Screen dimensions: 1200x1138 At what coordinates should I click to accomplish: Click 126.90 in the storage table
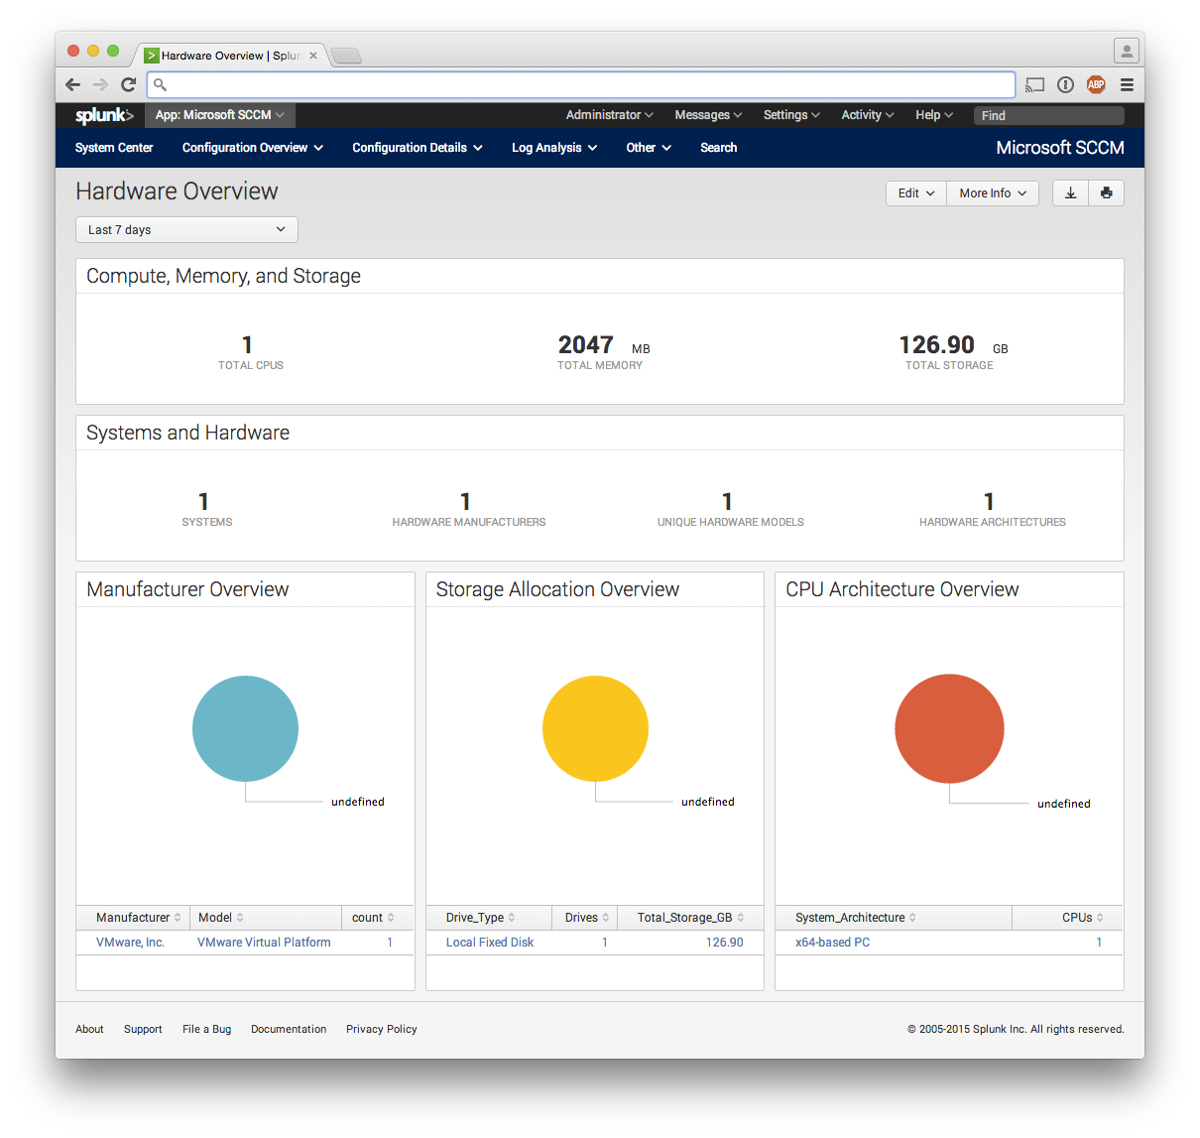[724, 943]
